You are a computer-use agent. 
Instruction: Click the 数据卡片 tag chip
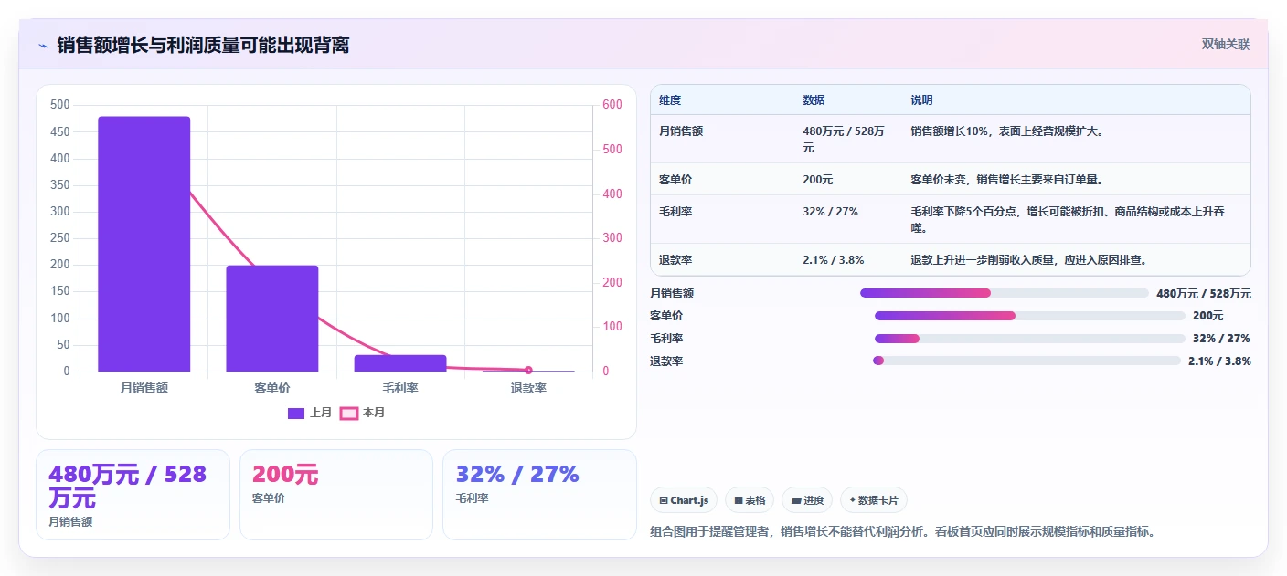tap(874, 500)
